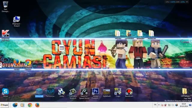Launch the Kaspersky desktop shortcut
The height and width of the screenshot is (108, 192).
pos(5,35)
